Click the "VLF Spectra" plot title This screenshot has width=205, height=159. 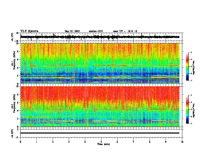(29, 31)
